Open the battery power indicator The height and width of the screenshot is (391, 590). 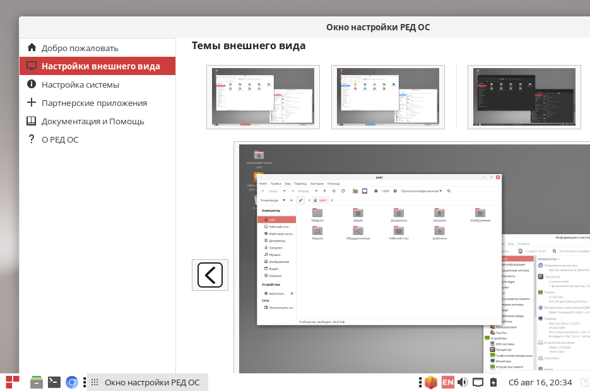pyautogui.click(x=493, y=382)
